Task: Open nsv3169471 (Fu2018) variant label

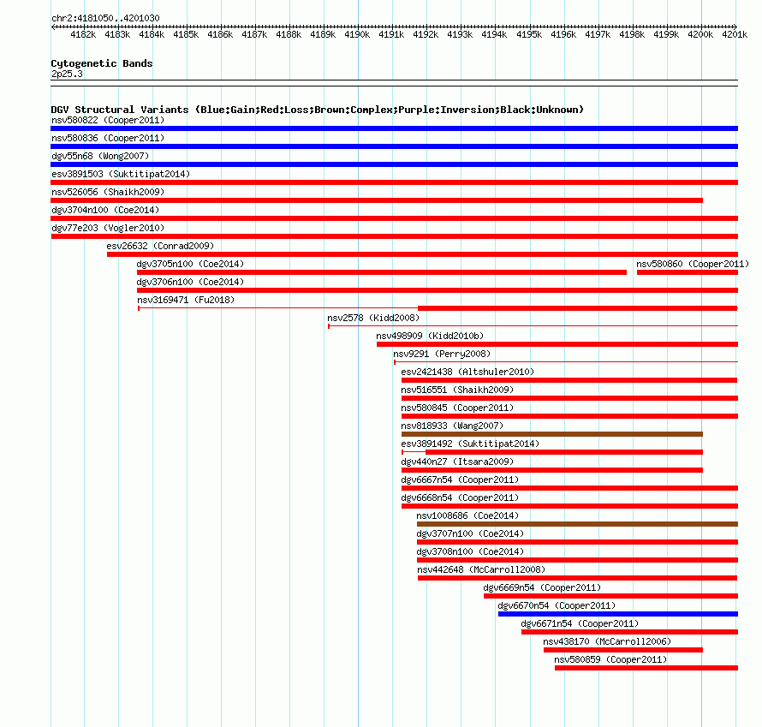Action: pos(186,300)
